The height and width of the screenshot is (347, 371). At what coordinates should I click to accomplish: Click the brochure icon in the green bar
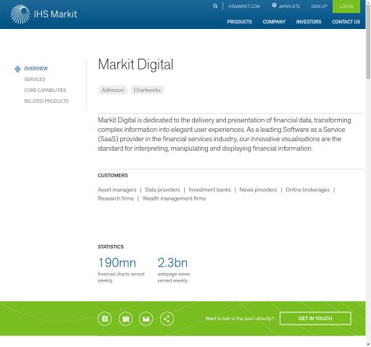click(125, 319)
